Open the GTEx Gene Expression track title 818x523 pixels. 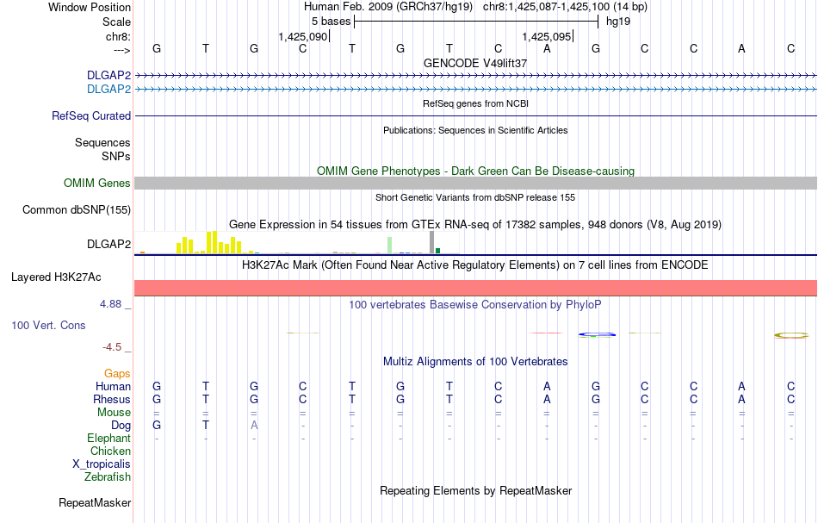click(x=475, y=224)
